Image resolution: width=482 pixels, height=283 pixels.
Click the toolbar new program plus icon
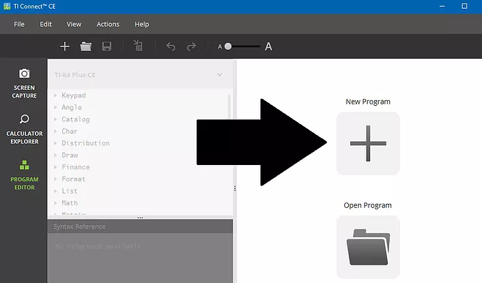pyautogui.click(x=65, y=46)
